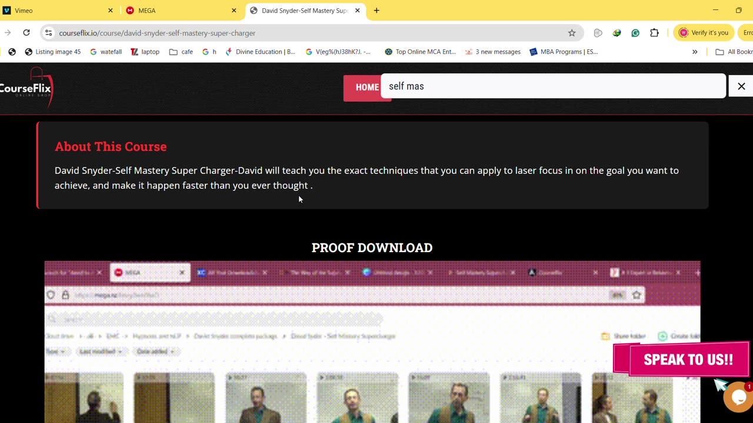The height and width of the screenshot is (423, 753).
Task: Reload the current page
Action: 26,33
